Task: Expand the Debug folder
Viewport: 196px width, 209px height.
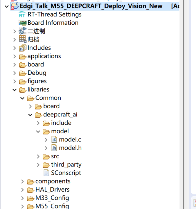Action: pyautogui.click(x=15, y=73)
